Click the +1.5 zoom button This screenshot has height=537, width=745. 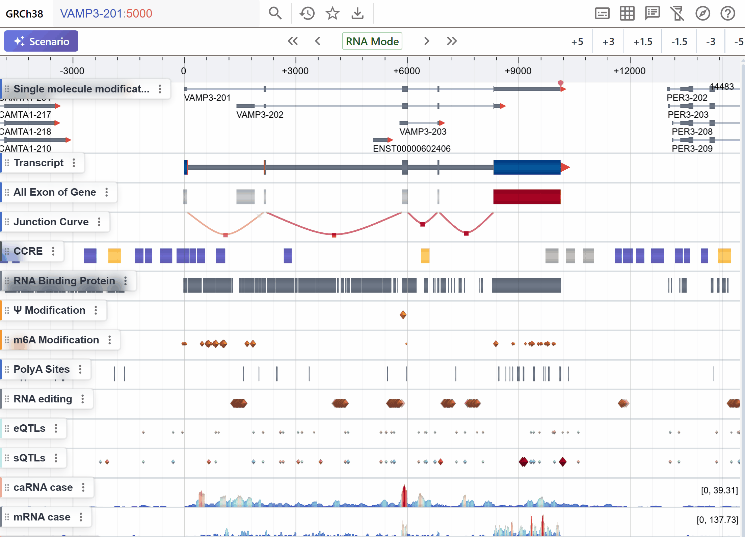643,41
